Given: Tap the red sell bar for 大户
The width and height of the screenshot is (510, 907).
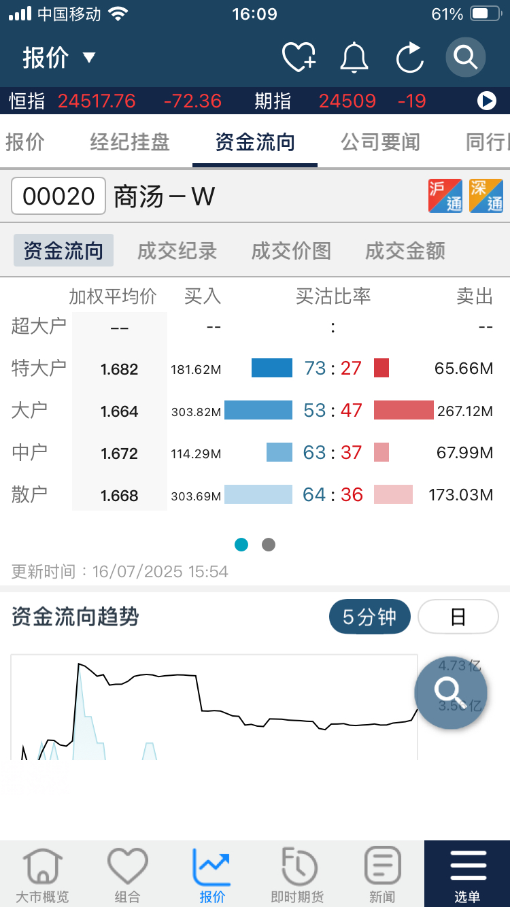Looking at the screenshot, I should (404, 410).
